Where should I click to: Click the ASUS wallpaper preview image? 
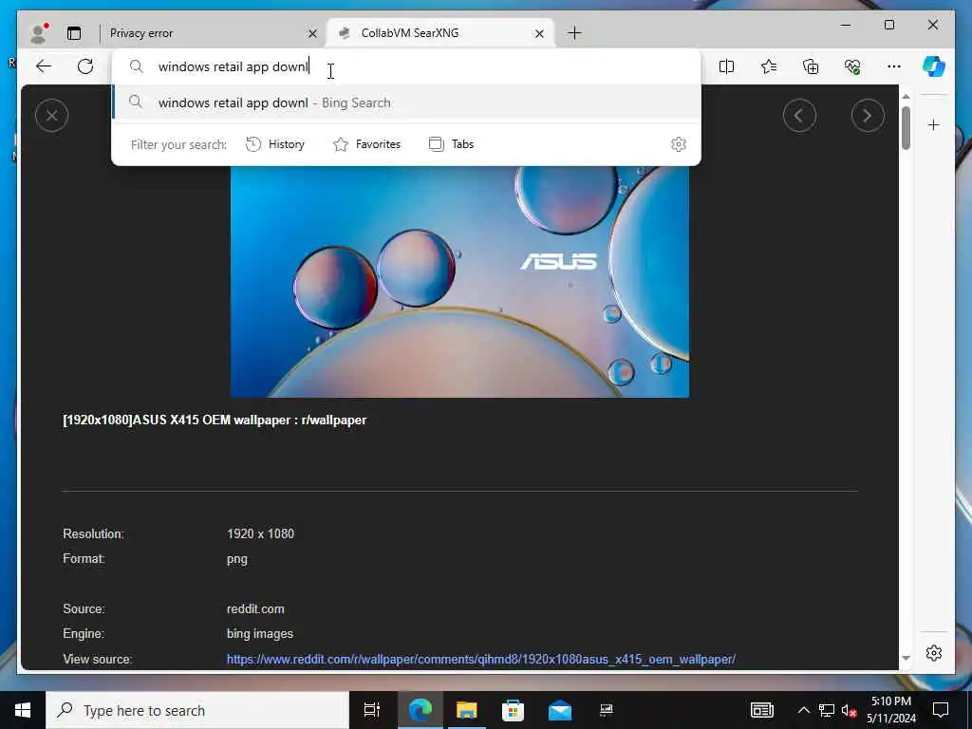pos(459,281)
